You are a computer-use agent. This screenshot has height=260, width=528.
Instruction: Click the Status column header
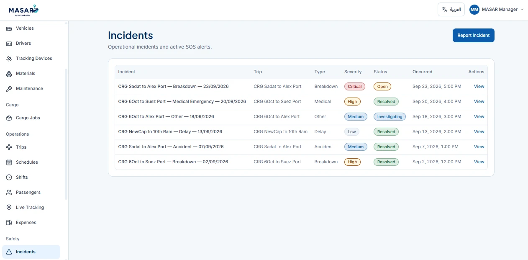[x=380, y=72]
